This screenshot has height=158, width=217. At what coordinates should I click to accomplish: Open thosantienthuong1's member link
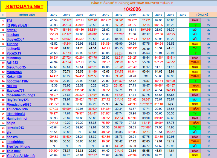(21, 95)
